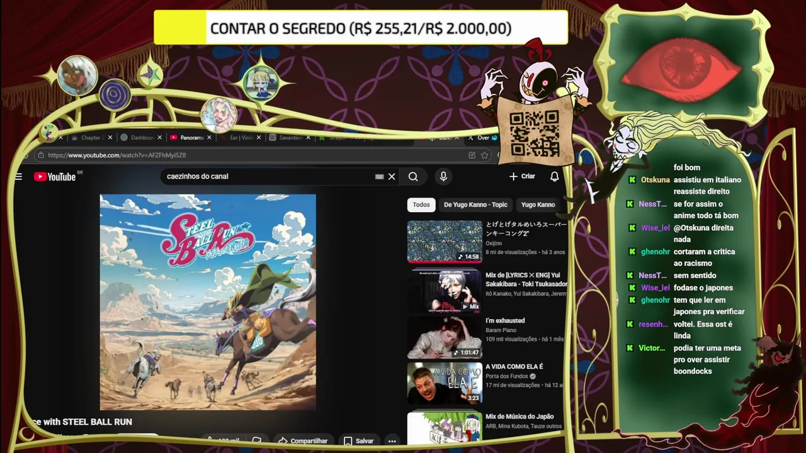Click the Steel Ball Run video artwork
Image resolution: width=806 pixels, height=453 pixels.
click(x=208, y=302)
